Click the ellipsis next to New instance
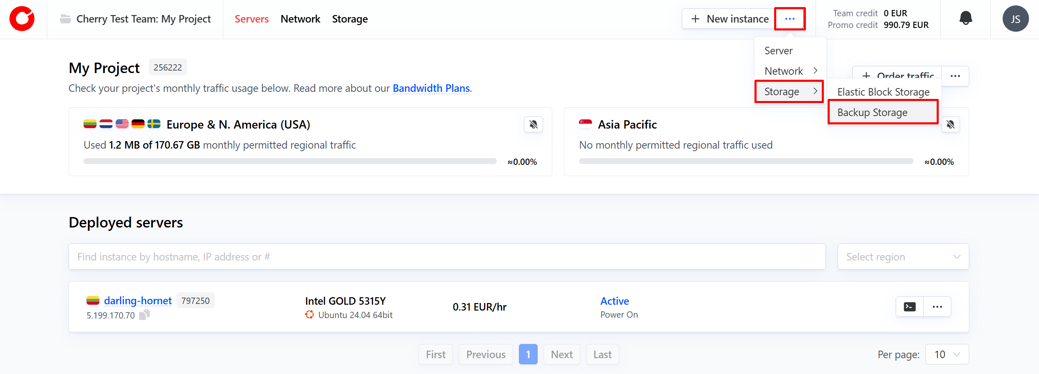This screenshot has width=1039, height=374. (790, 19)
